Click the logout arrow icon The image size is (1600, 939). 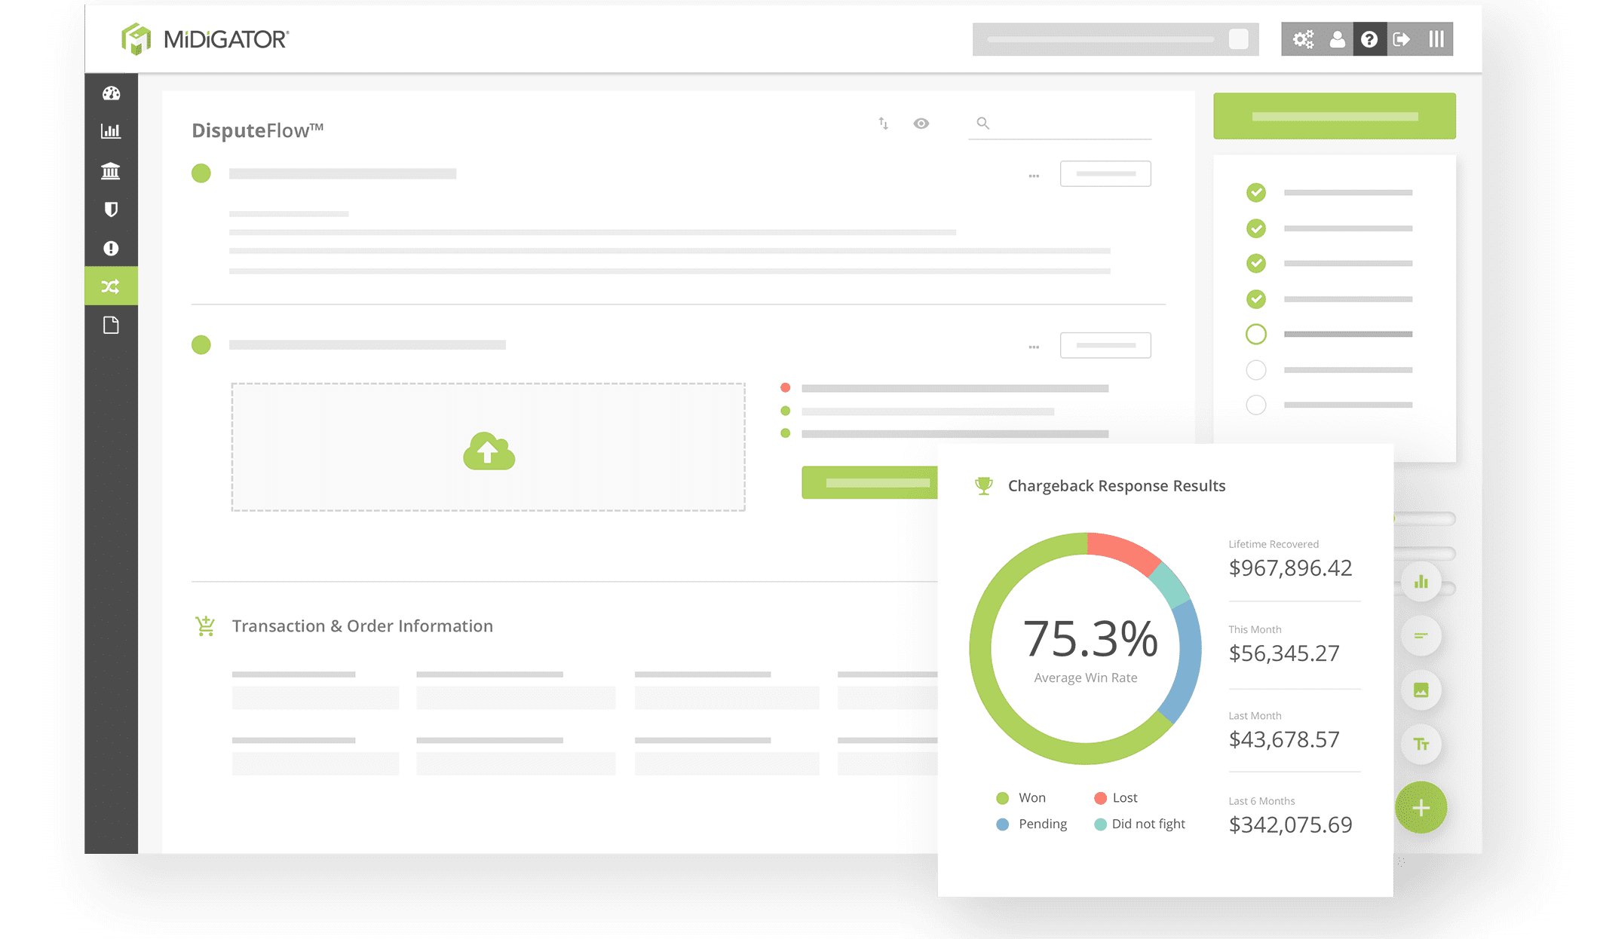point(1402,39)
